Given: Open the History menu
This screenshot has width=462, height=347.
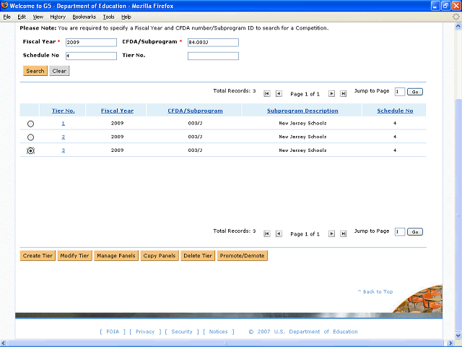Looking at the screenshot, I should (x=58, y=16).
